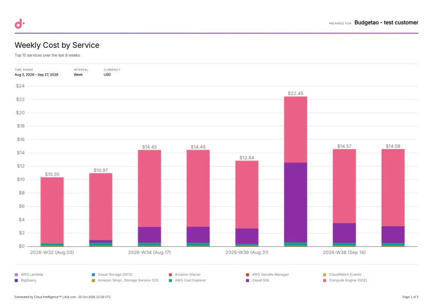Click the $12.84 total label
This screenshot has width=433, height=306.
pos(247,158)
